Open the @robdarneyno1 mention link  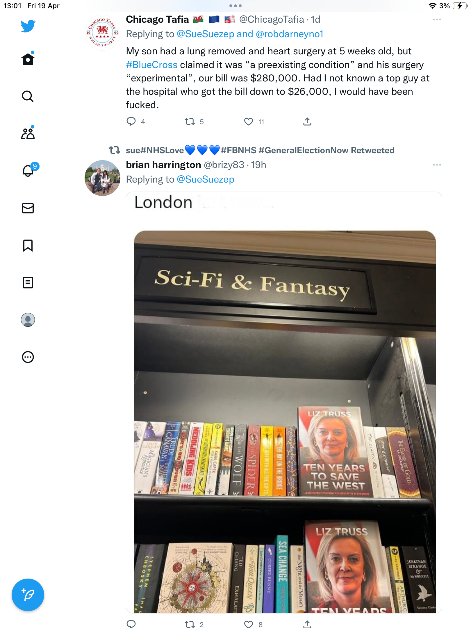(x=290, y=34)
